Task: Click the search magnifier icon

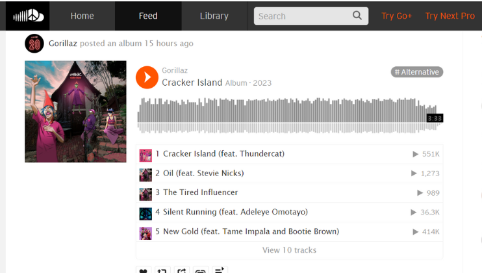Action: [357, 16]
